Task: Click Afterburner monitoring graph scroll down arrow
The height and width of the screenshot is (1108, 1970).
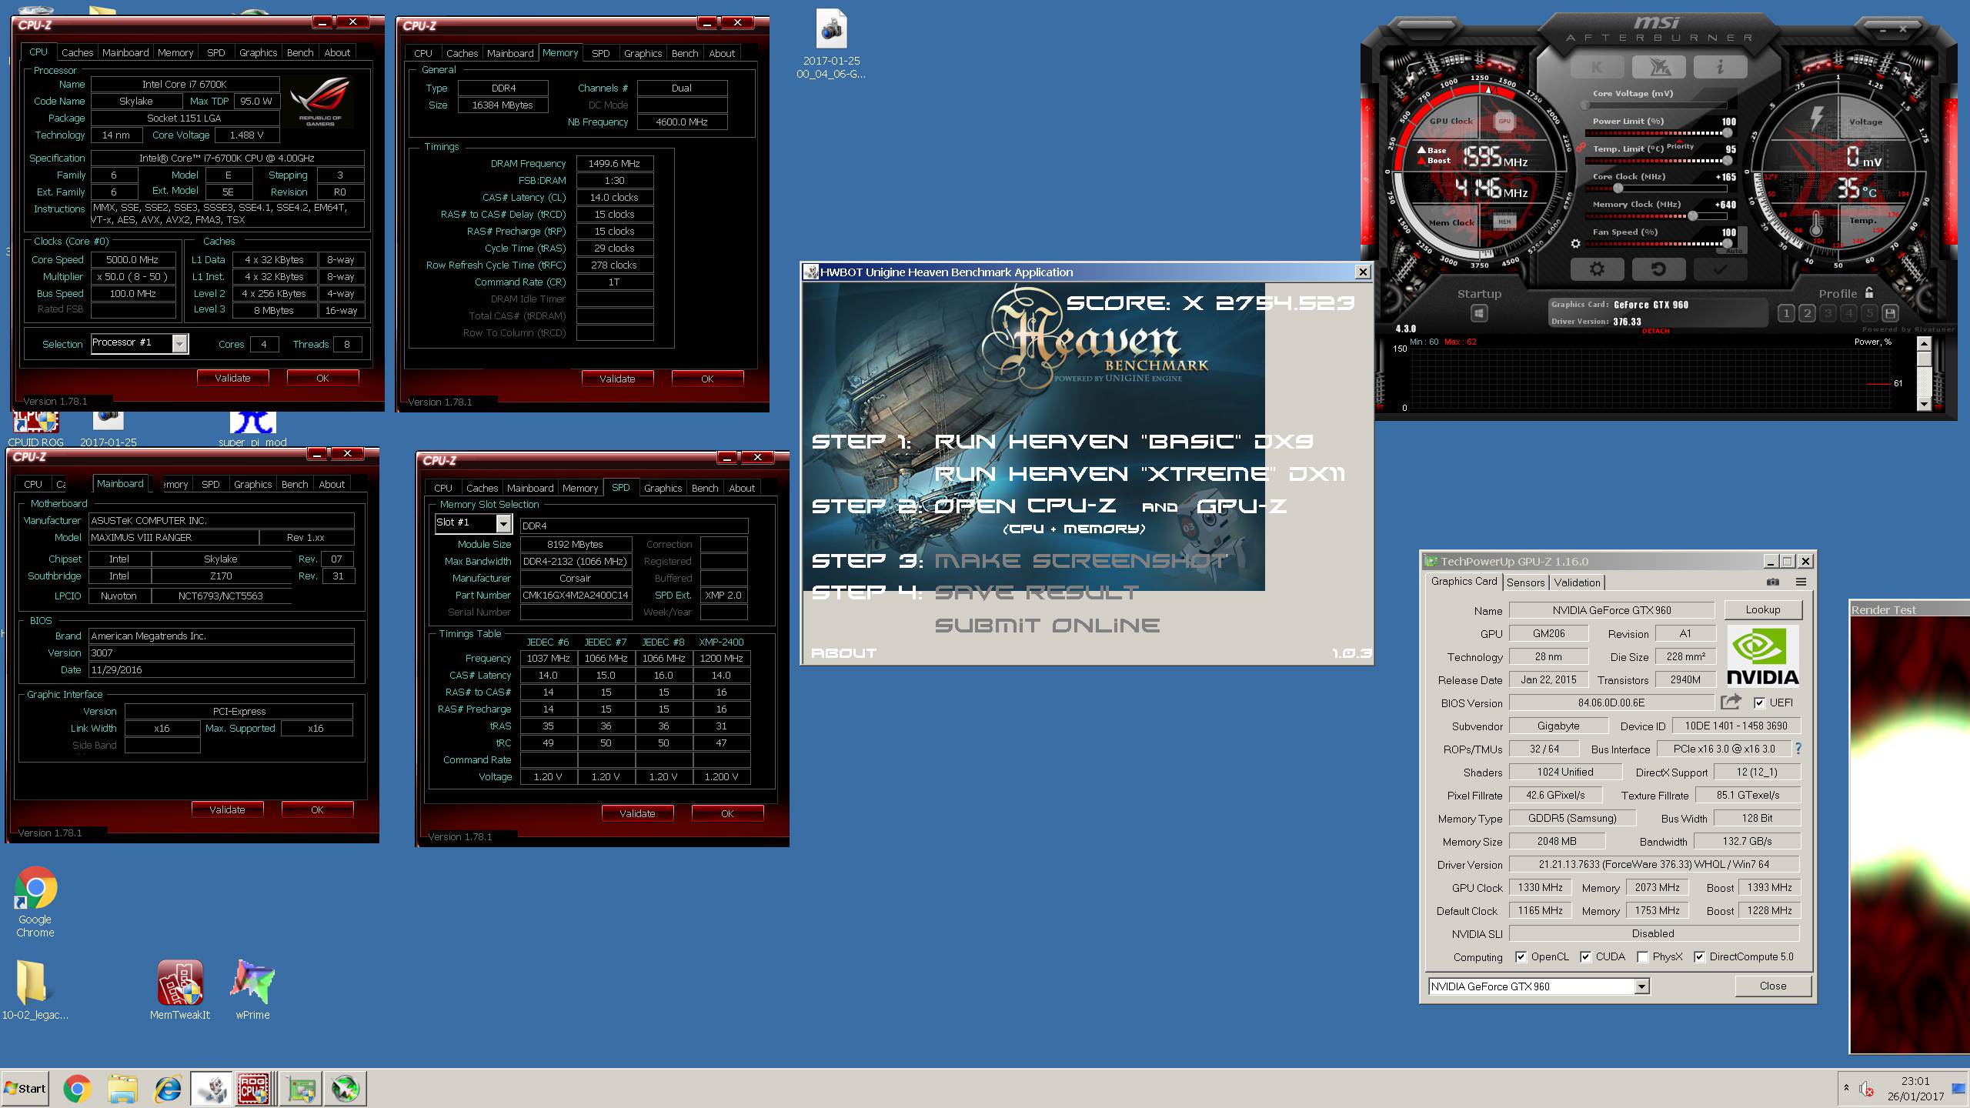Action: (x=1925, y=404)
